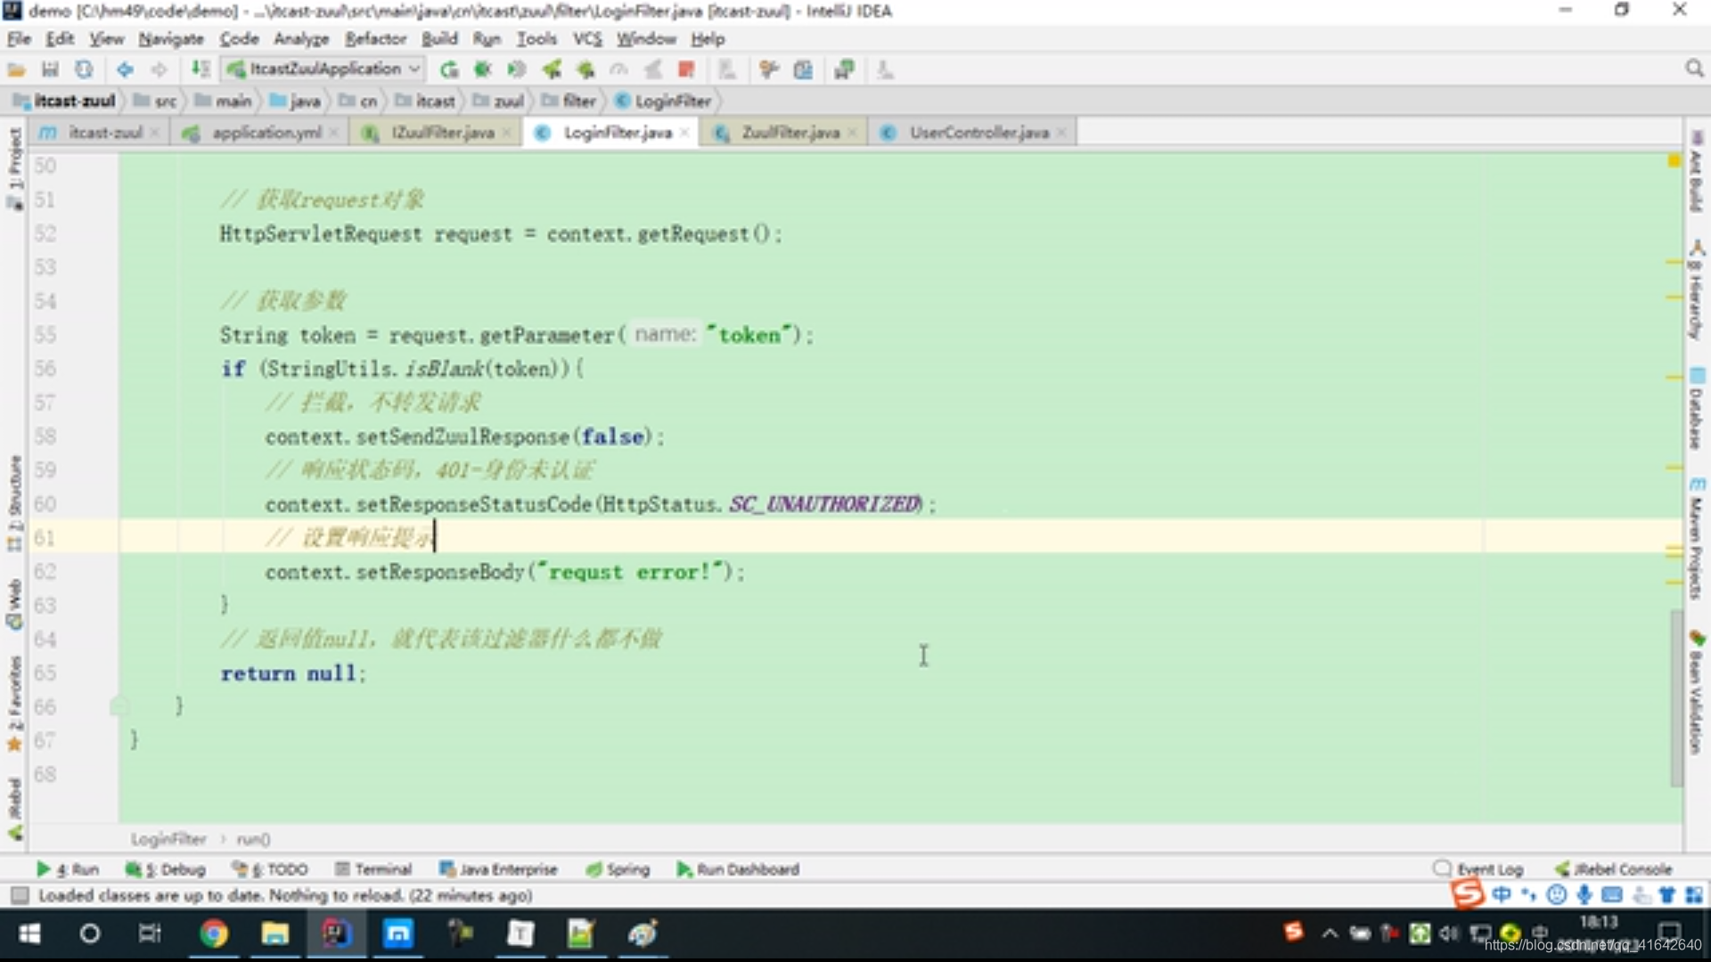Navigate forward with the gray arrow
The height and width of the screenshot is (962, 1711).
159,69
